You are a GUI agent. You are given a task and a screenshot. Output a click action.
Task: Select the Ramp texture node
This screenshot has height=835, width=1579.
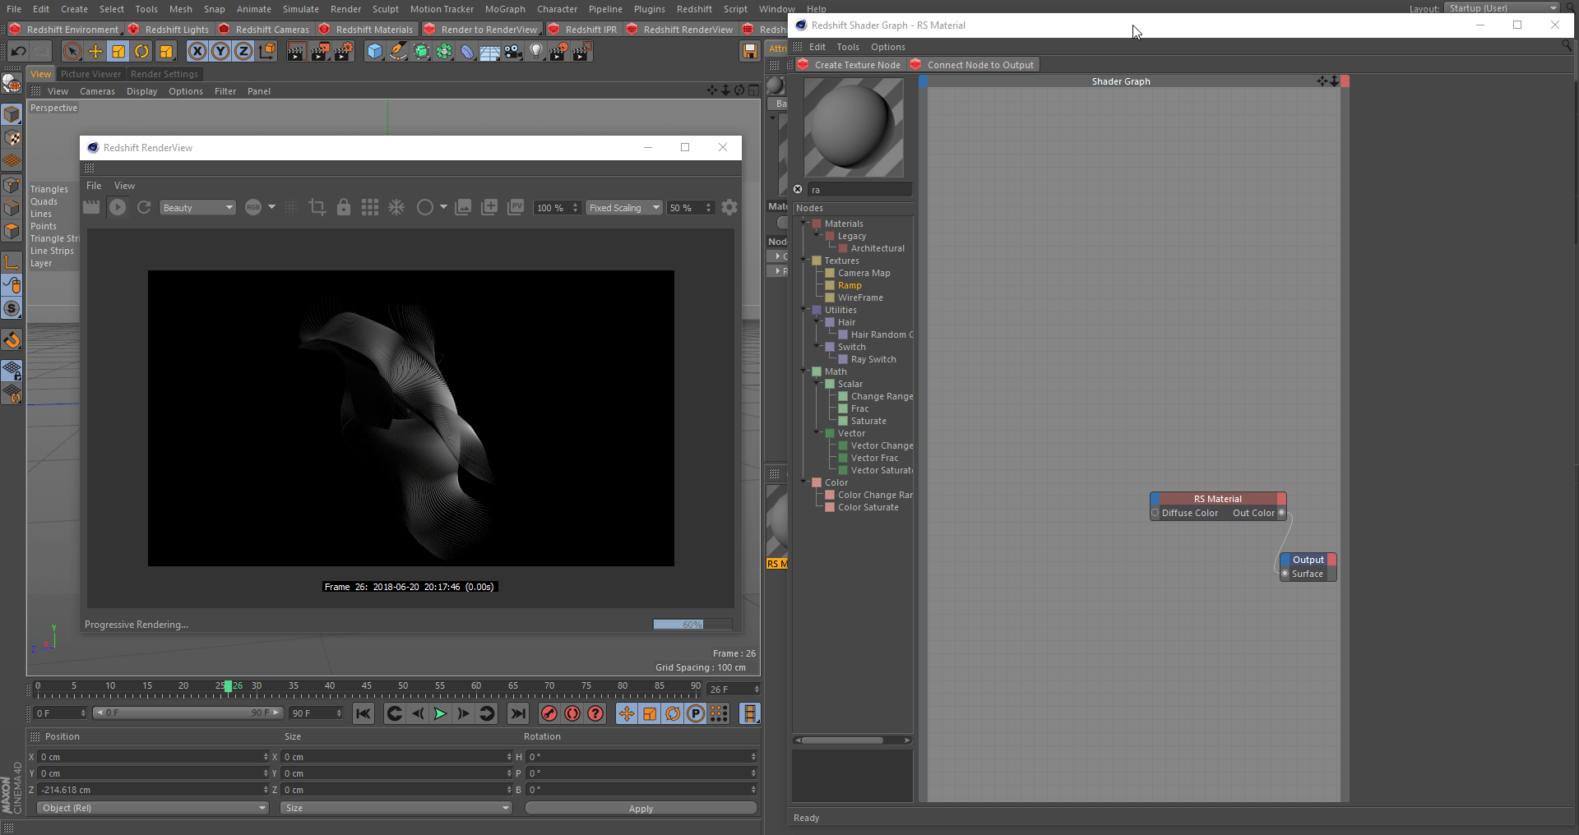tap(850, 285)
